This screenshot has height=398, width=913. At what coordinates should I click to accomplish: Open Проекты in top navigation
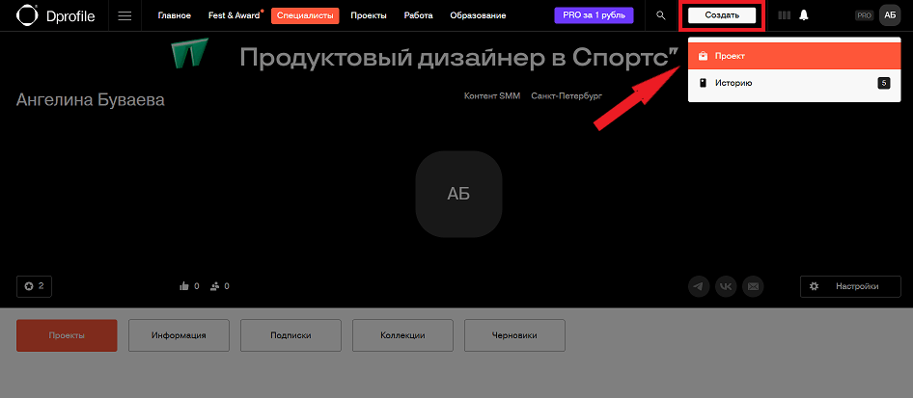point(369,15)
